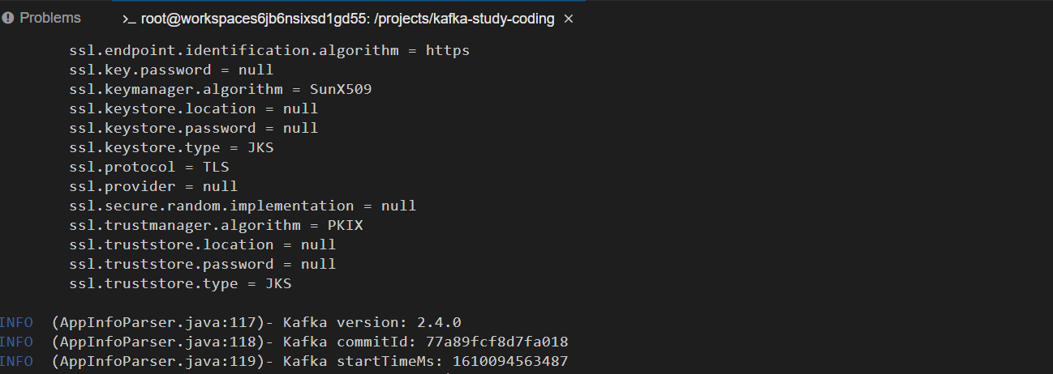
Task: Click the SunX509 keymanager algorithm value
Action: (341, 89)
